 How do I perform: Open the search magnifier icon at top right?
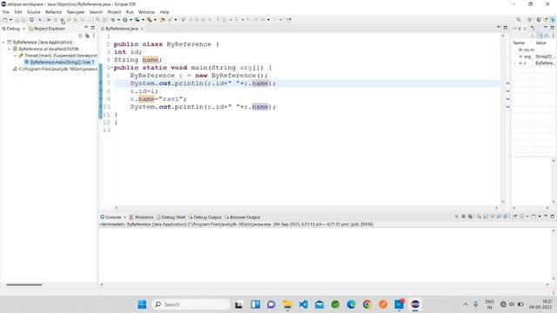(x=519, y=20)
